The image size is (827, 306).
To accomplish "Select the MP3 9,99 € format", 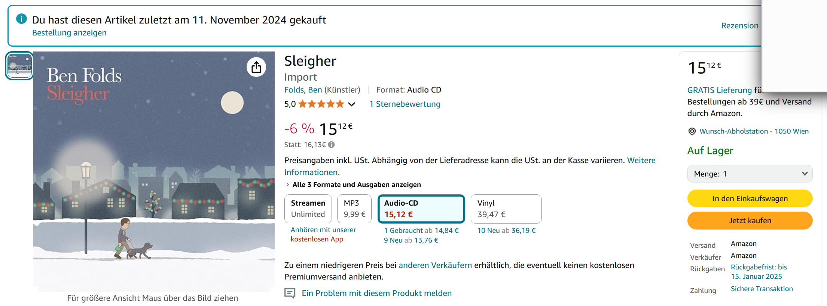I will coord(354,209).
